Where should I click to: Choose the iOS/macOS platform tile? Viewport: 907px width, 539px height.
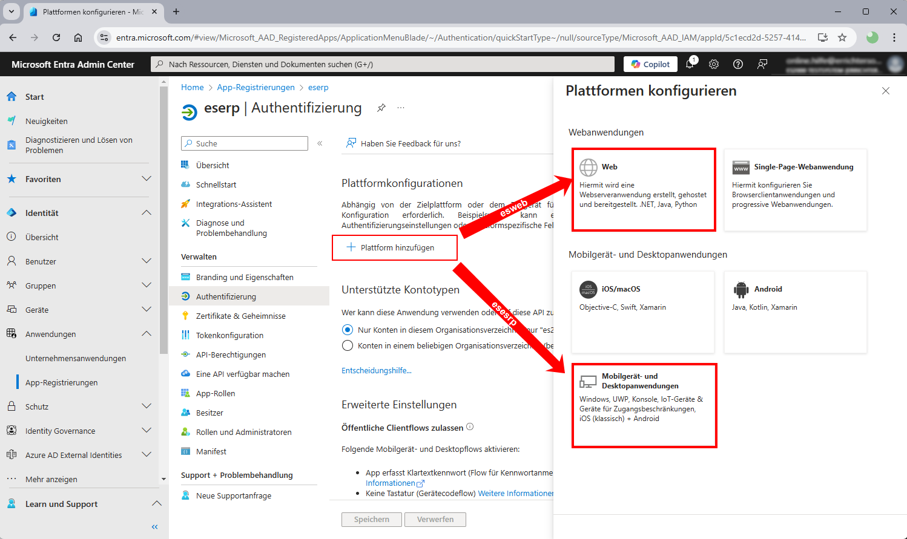(x=643, y=312)
